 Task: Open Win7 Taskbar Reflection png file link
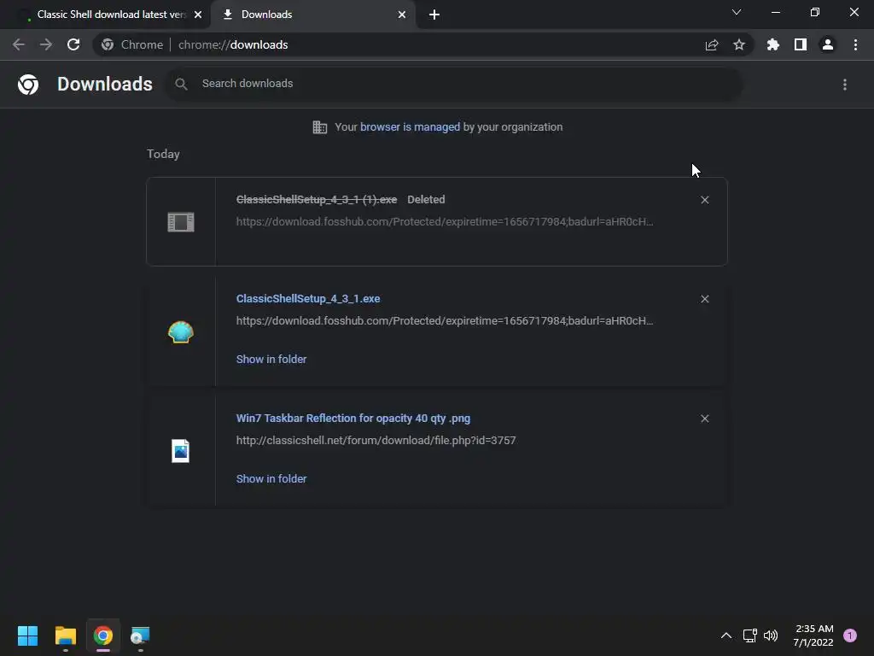[353, 419]
